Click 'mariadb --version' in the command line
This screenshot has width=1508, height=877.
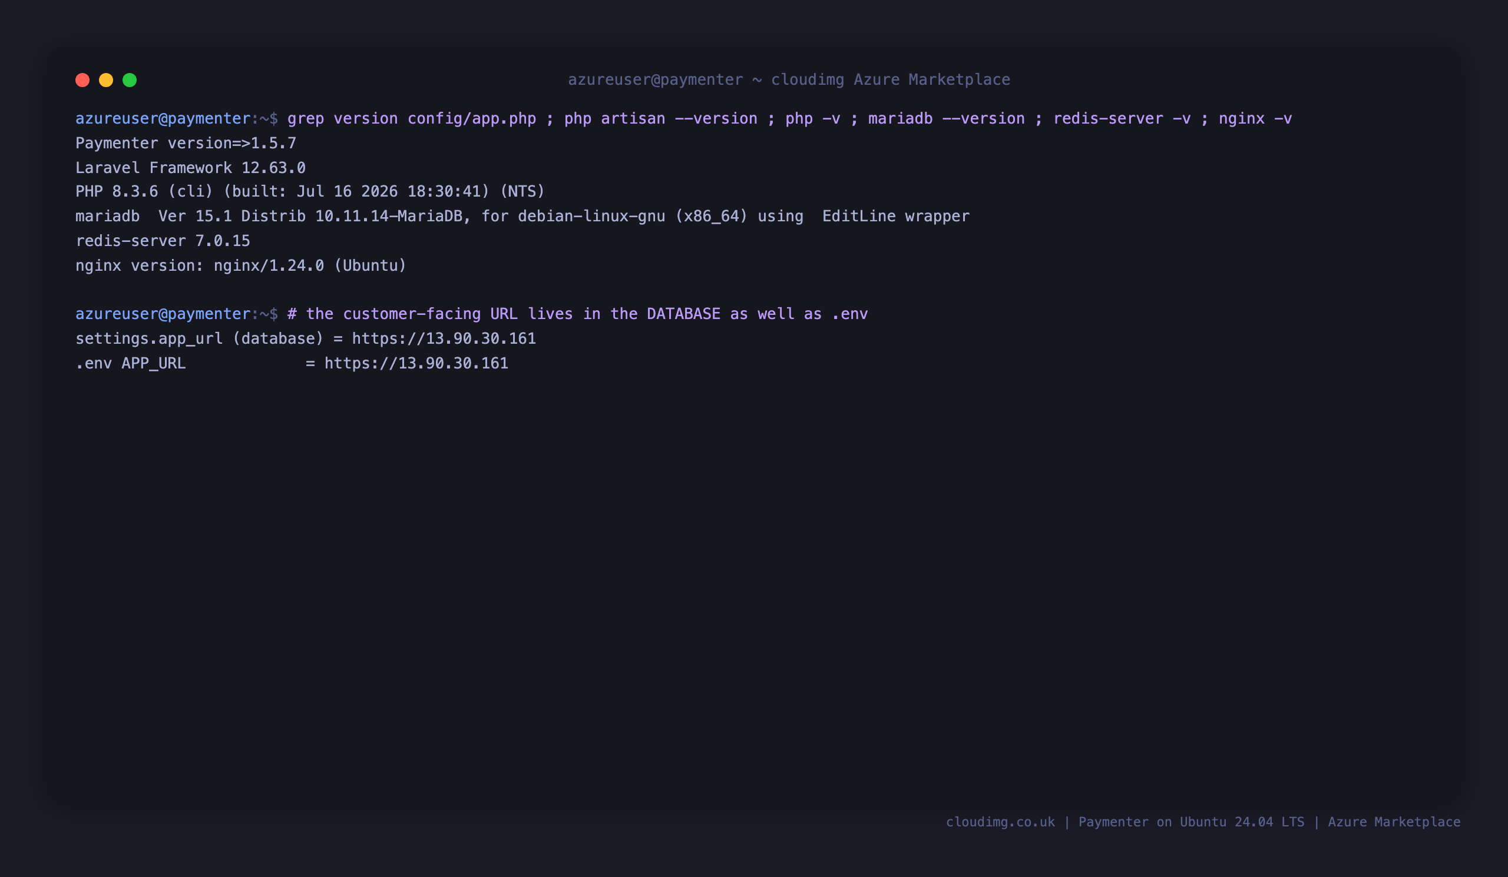click(946, 118)
